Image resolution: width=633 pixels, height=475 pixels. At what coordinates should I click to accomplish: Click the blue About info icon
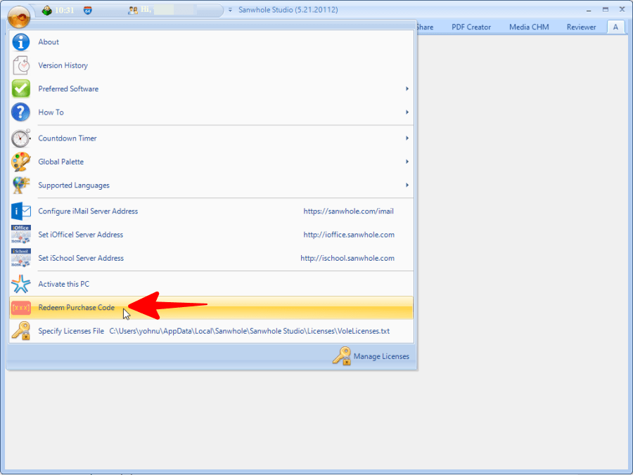[x=20, y=42]
